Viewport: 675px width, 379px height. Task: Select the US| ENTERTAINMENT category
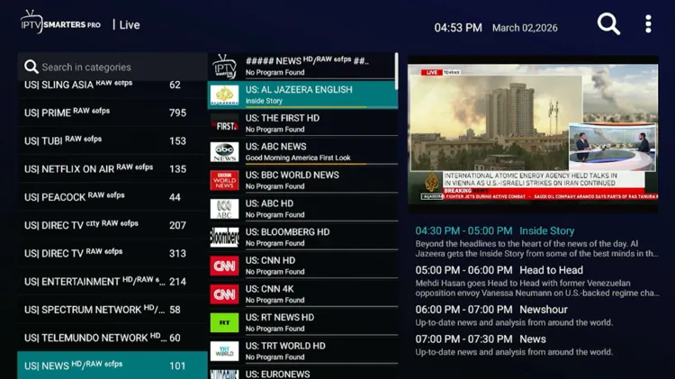[x=112, y=281]
